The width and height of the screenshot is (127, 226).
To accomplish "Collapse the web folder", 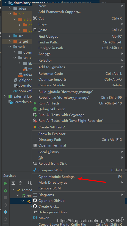I will 10,47.
